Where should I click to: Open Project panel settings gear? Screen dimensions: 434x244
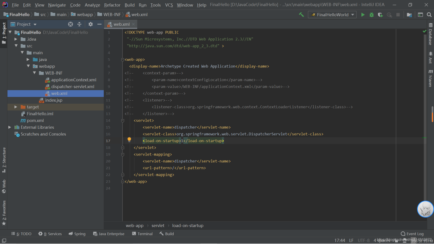pos(91,24)
